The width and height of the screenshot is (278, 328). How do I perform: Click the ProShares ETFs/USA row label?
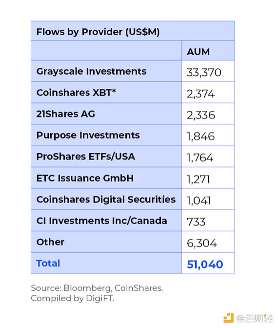tap(86, 157)
